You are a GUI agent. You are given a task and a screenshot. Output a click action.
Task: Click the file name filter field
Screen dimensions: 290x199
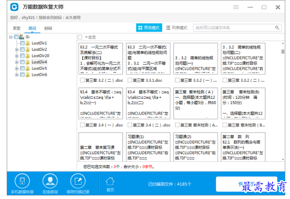tap(237, 28)
